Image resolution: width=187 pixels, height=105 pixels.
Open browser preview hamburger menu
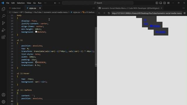click(x=184, y=13)
